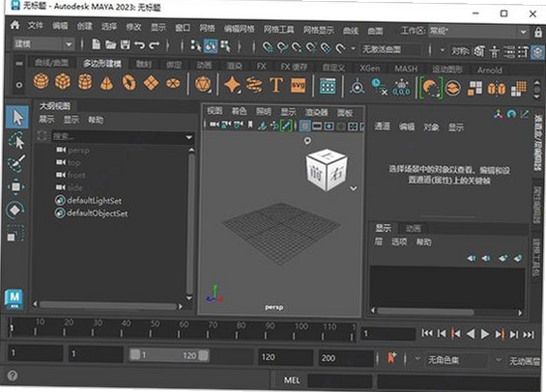546x392 pixels.
Task: Toggle select by hierarchy mode
Action: coord(196,45)
